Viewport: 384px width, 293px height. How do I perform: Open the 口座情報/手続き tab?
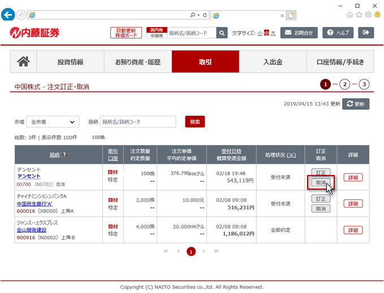[x=340, y=62]
